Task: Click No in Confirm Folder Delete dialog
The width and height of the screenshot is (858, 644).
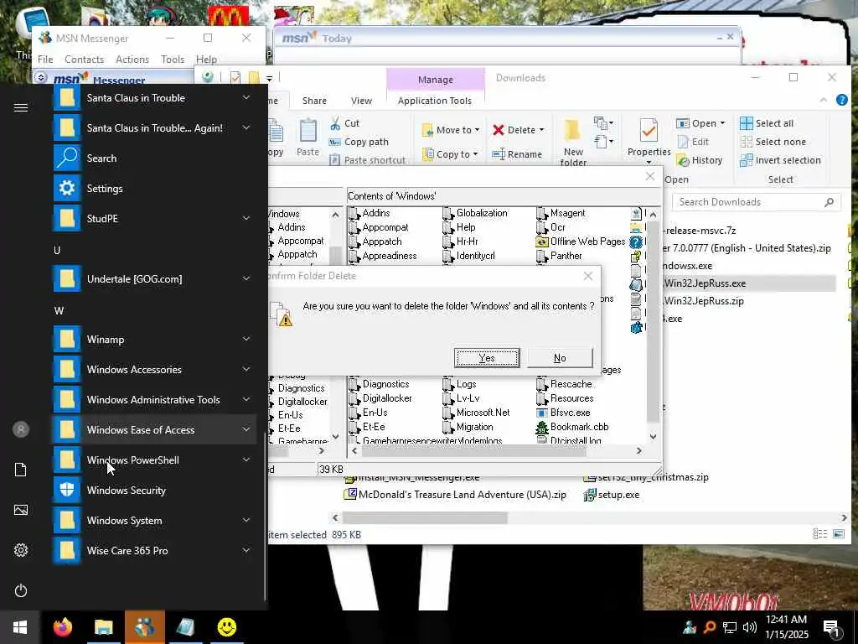Action: tap(560, 358)
